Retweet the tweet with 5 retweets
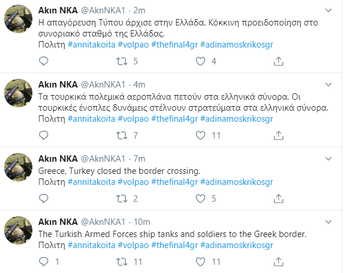 click(x=122, y=61)
